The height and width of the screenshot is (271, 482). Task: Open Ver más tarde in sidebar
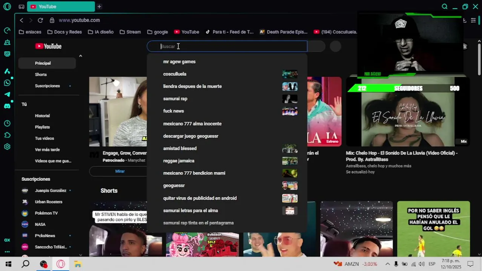pyautogui.click(x=47, y=150)
